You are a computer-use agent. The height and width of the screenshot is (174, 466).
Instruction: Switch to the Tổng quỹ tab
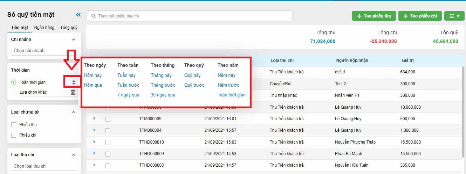(69, 28)
